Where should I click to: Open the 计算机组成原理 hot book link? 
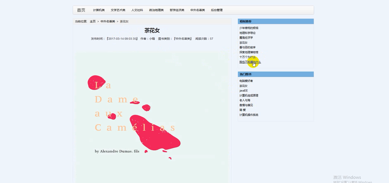pyautogui.click(x=249, y=95)
